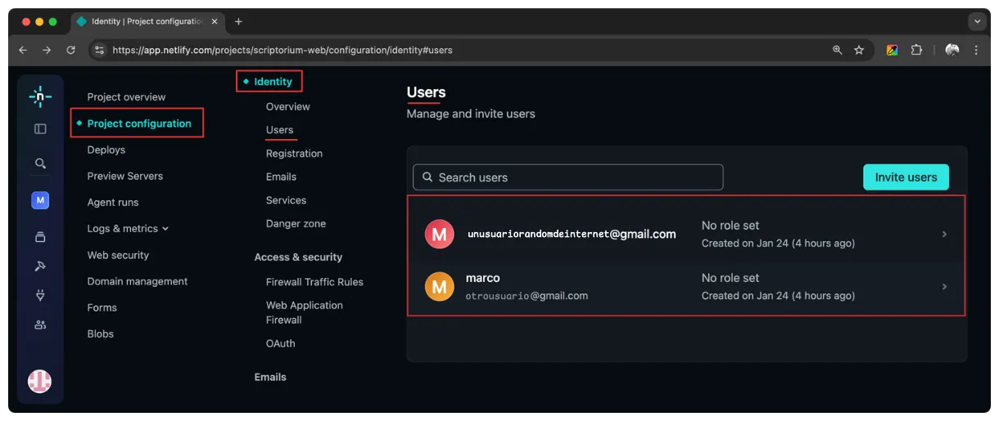Image resolution: width=999 pixels, height=421 pixels.
Task: Bookmark this page with the star icon
Action: [x=859, y=50]
